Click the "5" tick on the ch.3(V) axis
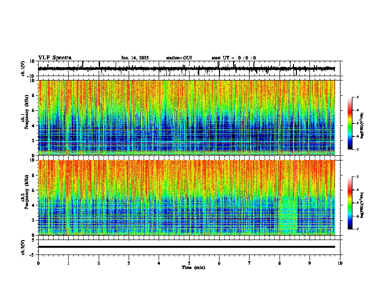This screenshot has height=295, width=383. pos(34,240)
